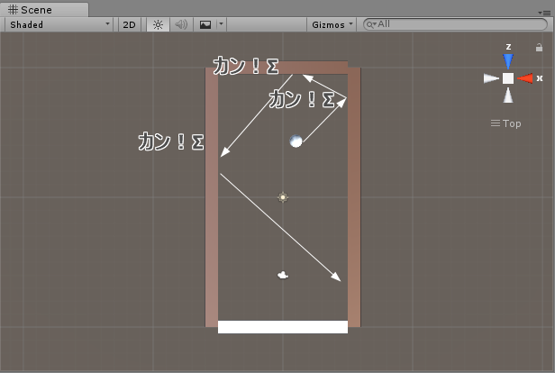Select the white paddle bar at bottom
555x373 pixels.
283,327
